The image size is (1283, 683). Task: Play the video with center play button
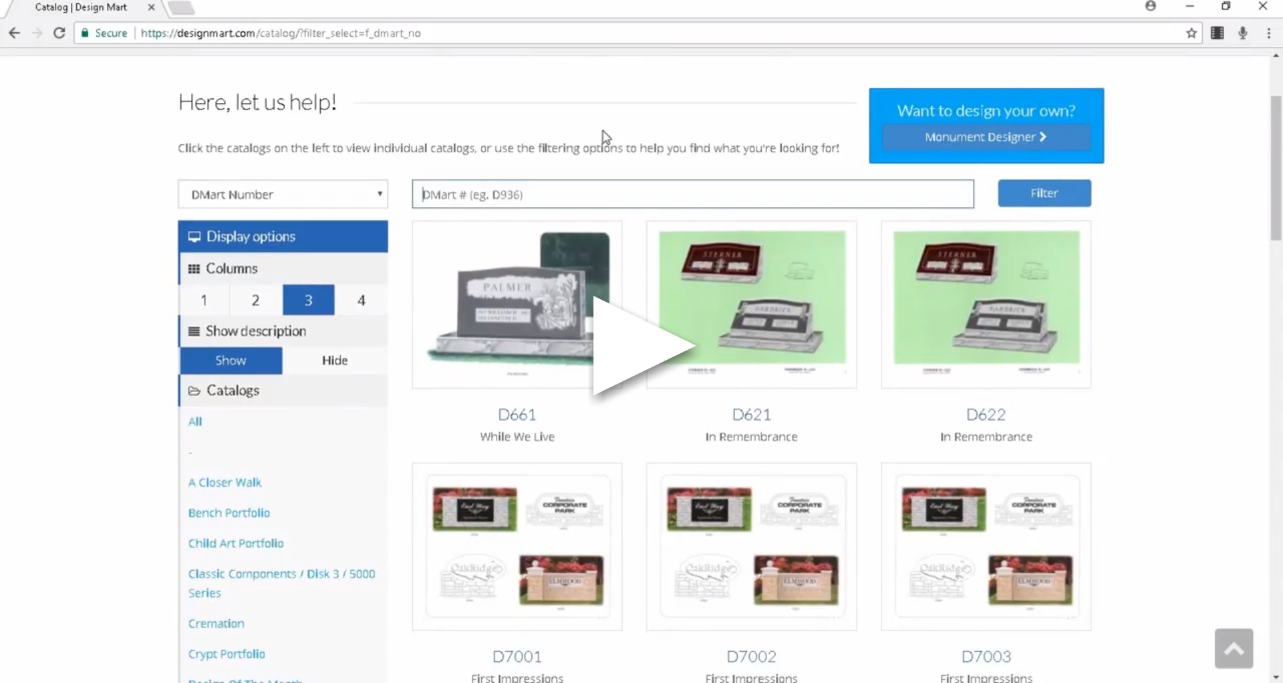coord(643,346)
